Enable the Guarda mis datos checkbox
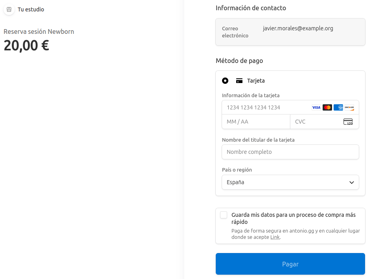The width and height of the screenshot is (369, 279). tap(224, 215)
